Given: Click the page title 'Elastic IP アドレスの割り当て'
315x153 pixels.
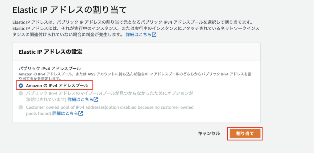Looking at the screenshot, I should click(70, 10).
